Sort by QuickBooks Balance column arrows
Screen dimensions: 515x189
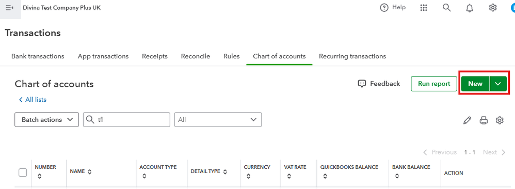pyautogui.click(x=325, y=176)
